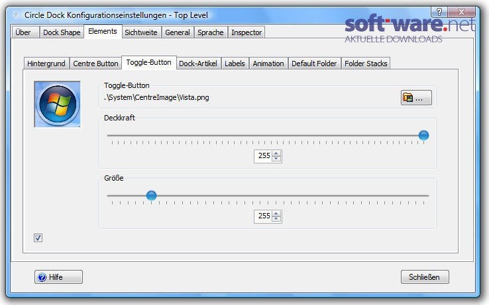This screenshot has height=305, width=489.
Task: Click the image path .\System\CentreImage\Vista.png
Action: click(156, 97)
